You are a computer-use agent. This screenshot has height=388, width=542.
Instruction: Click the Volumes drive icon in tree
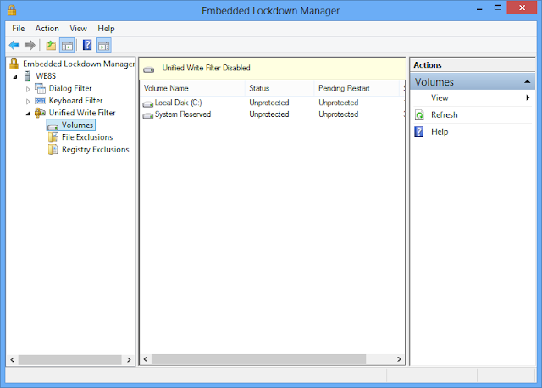(x=53, y=126)
